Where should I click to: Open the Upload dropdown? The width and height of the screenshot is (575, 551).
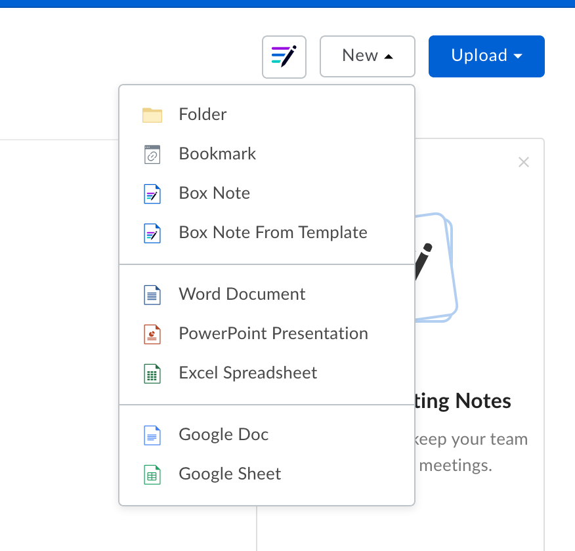(x=486, y=56)
